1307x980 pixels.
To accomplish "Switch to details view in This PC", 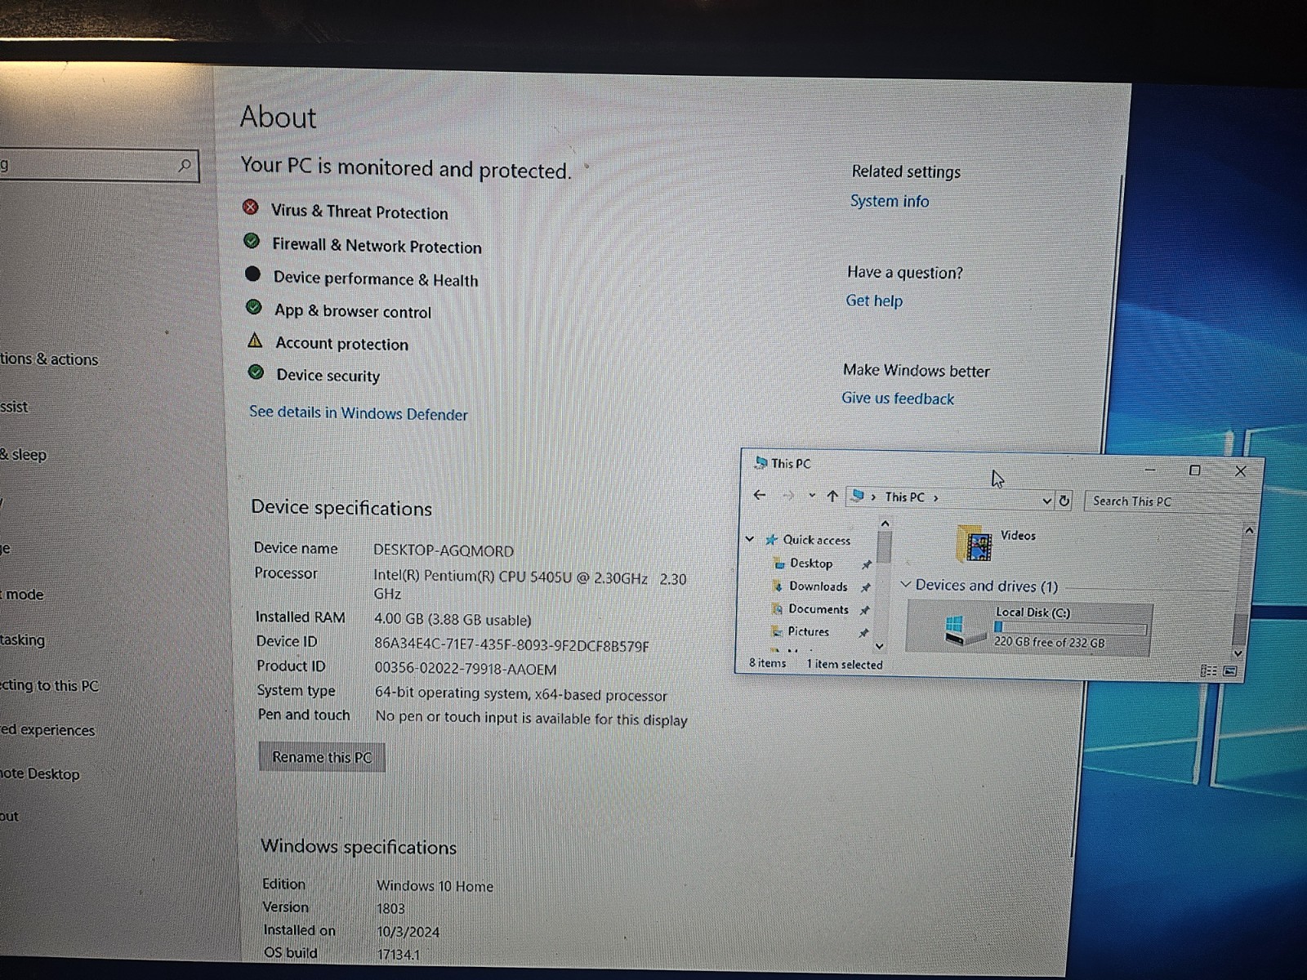I will click(x=1209, y=670).
